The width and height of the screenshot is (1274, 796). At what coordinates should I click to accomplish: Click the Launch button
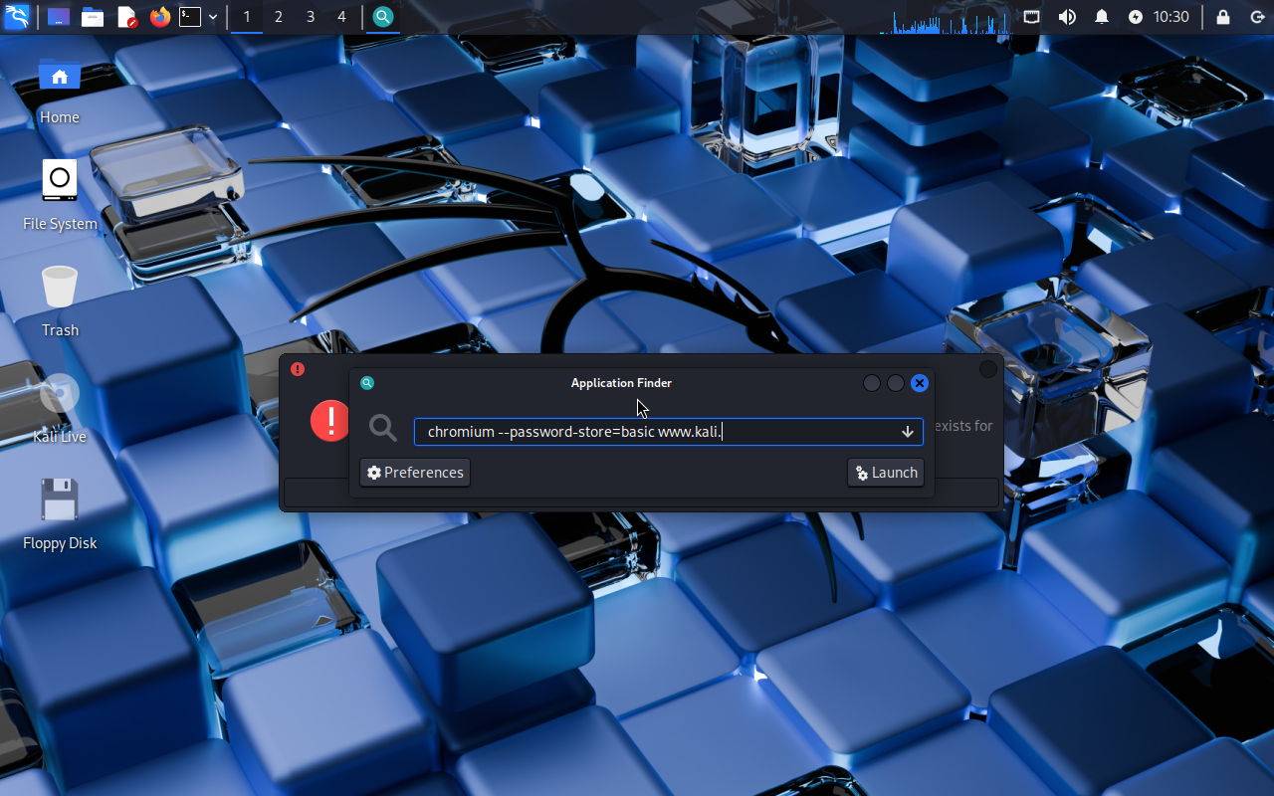(x=886, y=473)
